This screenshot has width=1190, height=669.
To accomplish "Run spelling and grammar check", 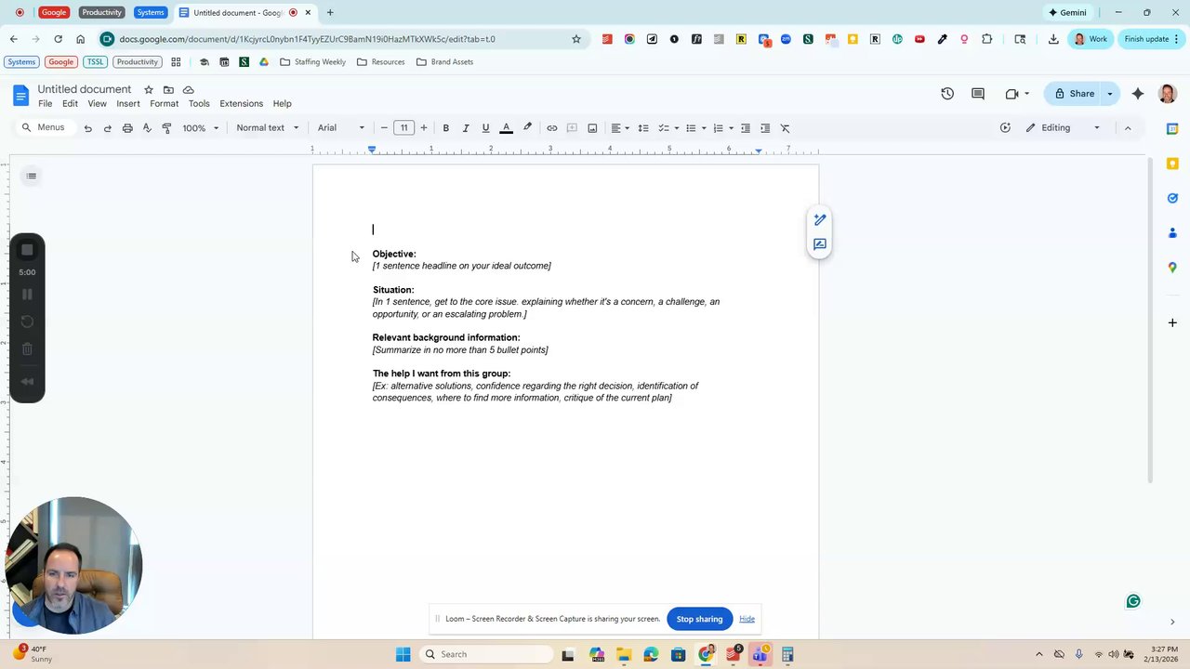I will click(x=147, y=128).
